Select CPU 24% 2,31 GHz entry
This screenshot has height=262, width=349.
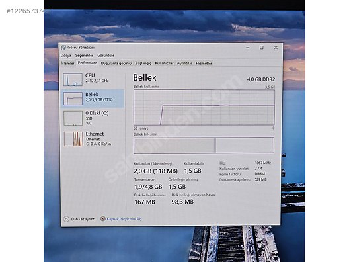(x=93, y=79)
